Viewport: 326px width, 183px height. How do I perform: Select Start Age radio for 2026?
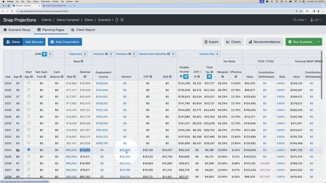(x=29, y=96)
